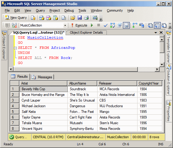Show the Object Explorer side panel
The width and height of the screenshot is (173, 148).
tap(4, 45)
